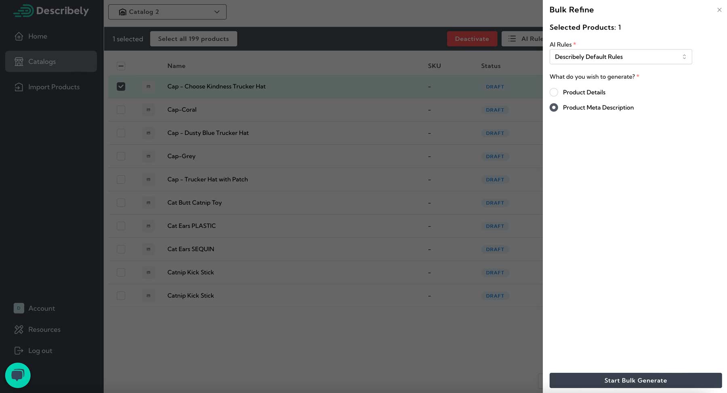Select the Product Details radio option
The image size is (727, 393).
click(554, 92)
